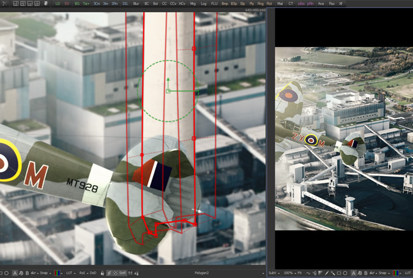
Task: Click the color channel swatch in left viewer
Action: click(58, 273)
